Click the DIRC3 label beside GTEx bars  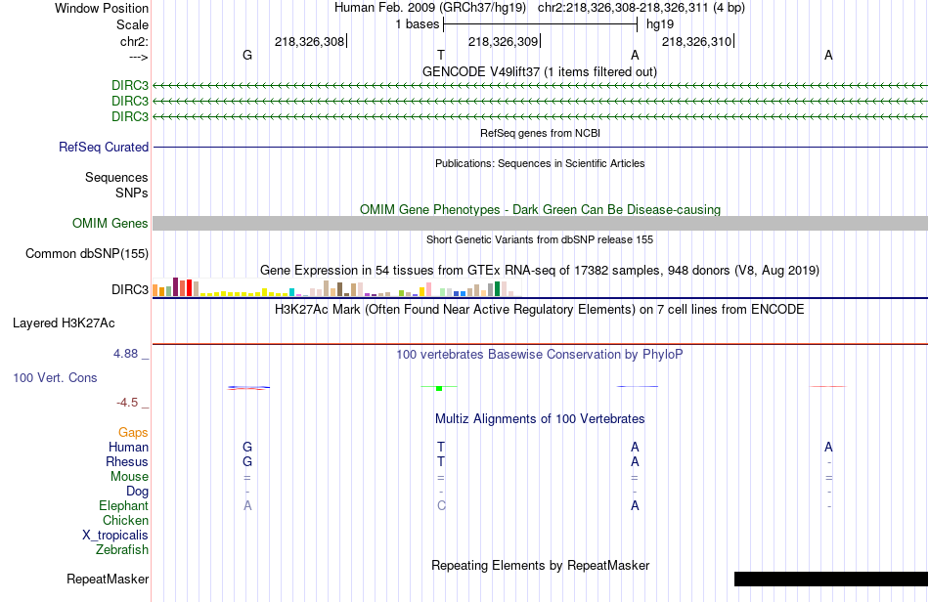tap(130, 289)
